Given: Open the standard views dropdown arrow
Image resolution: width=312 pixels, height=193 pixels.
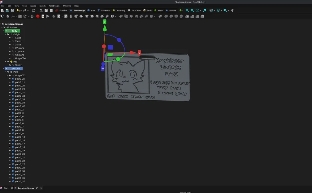Looking at the screenshot, I should click(200, 10).
